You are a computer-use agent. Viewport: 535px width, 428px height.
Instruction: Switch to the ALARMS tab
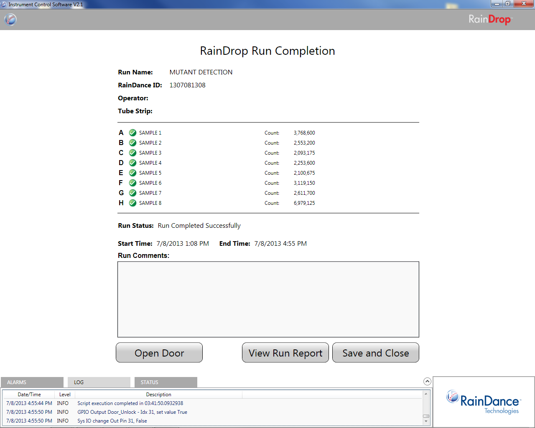point(32,382)
